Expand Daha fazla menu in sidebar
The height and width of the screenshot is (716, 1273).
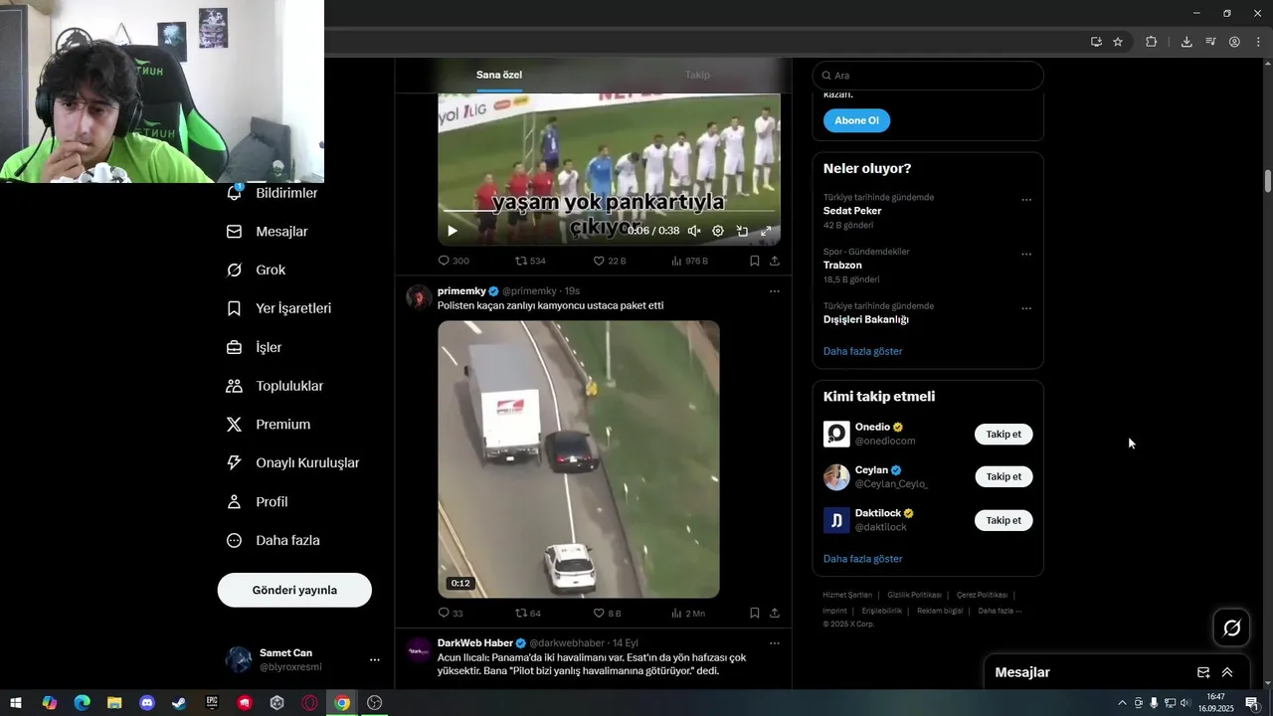tap(273, 541)
